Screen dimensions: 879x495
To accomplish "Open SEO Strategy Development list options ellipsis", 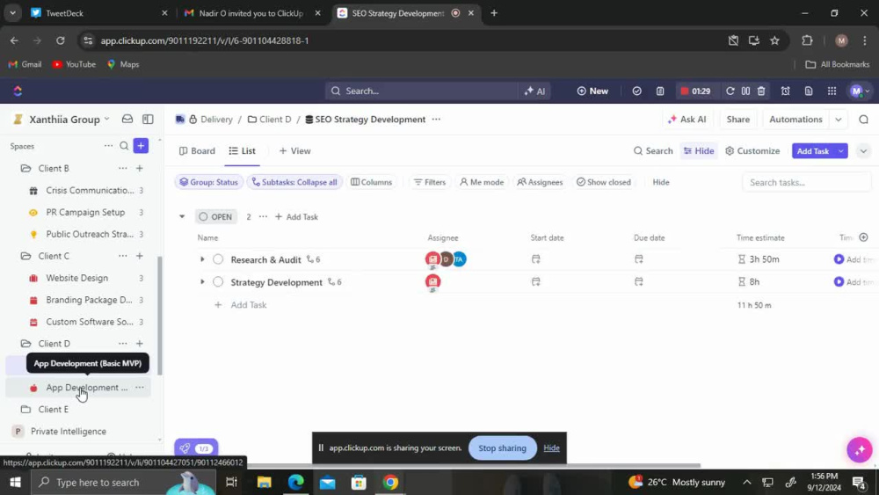I will pos(436,120).
